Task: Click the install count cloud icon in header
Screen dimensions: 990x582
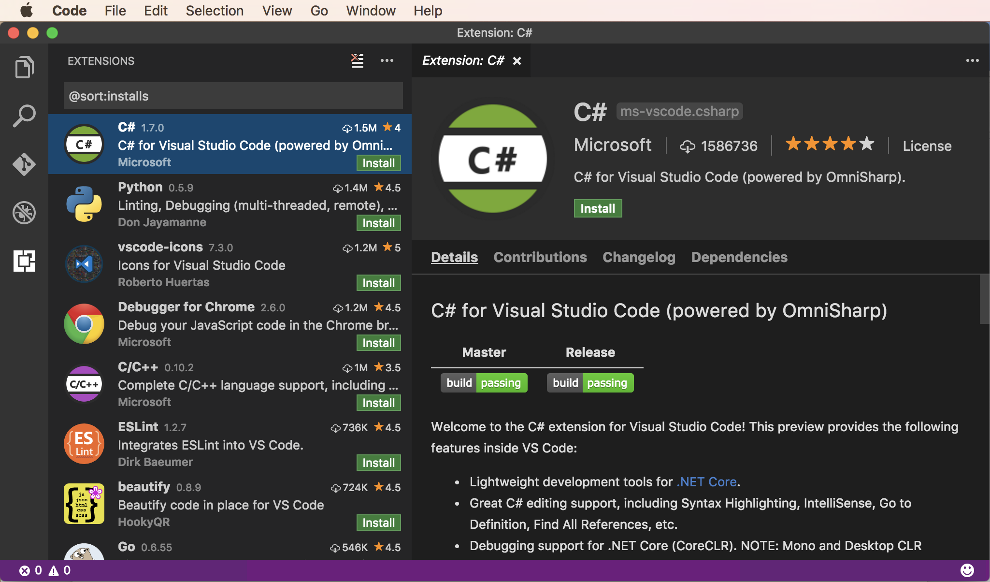Action: pyautogui.click(x=688, y=146)
